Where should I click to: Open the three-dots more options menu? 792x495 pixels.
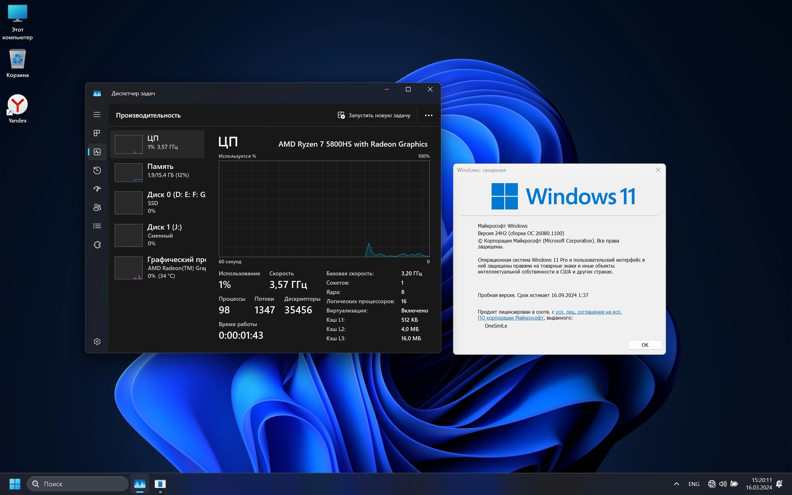(x=428, y=115)
